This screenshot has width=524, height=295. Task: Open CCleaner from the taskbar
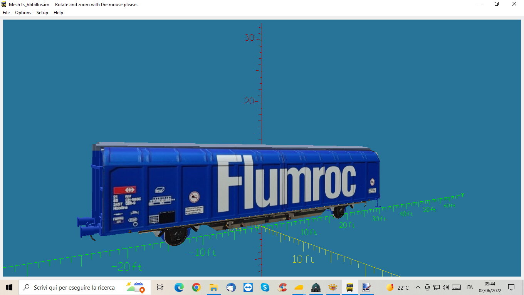[282, 287]
